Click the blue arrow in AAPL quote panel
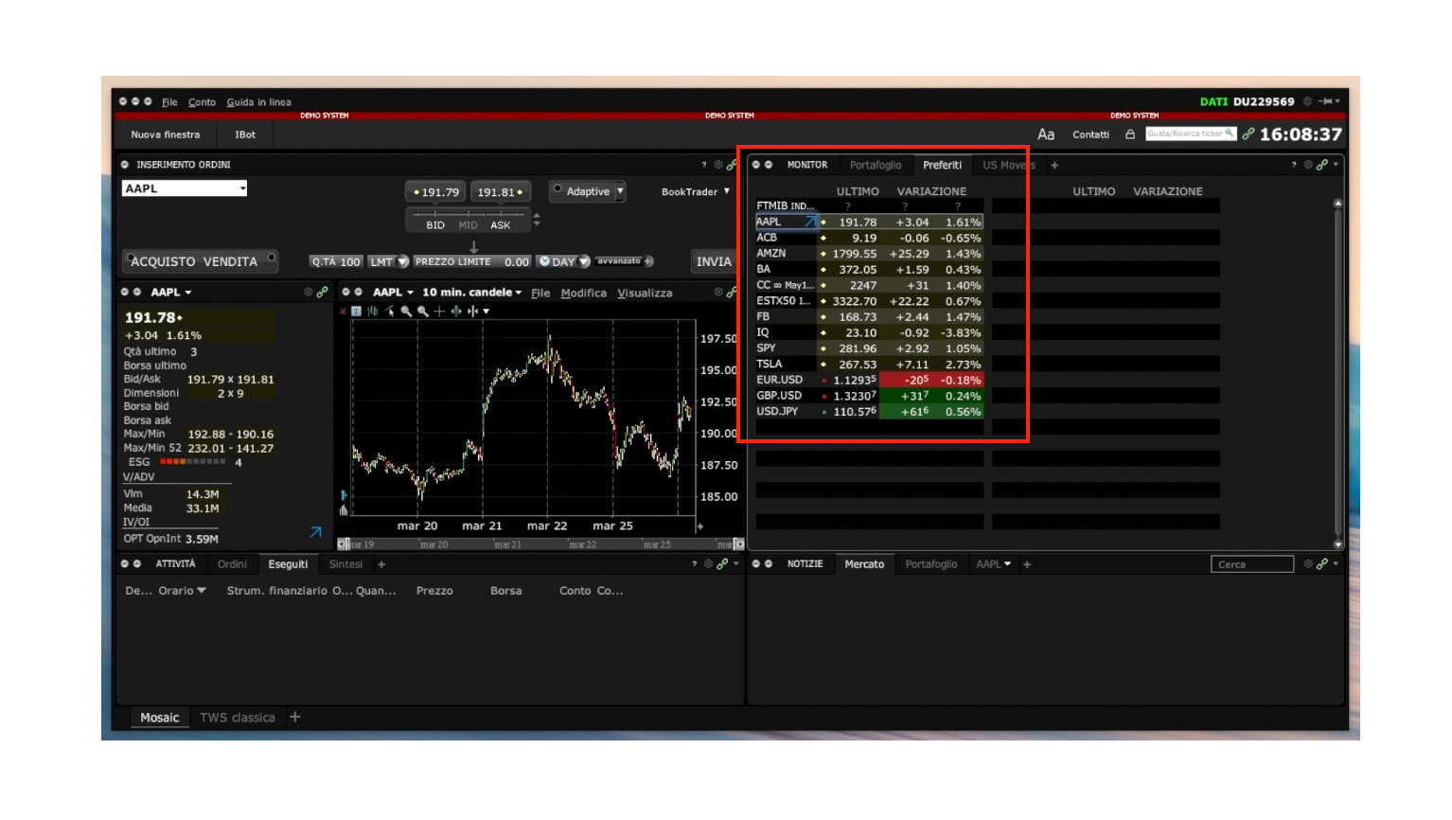This screenshot has height=820, width=1452. coord(316,532)
